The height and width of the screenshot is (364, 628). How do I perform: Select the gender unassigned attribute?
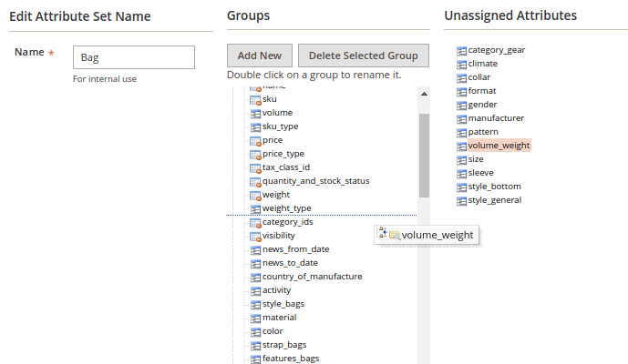pyautogui.click(x=482, y=105)
